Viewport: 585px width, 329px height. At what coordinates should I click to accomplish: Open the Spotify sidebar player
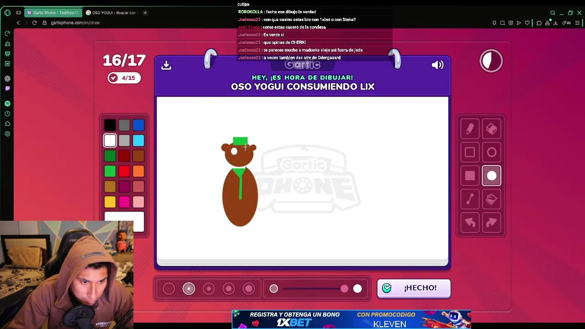pyautogui.click(x=7, y=104)
